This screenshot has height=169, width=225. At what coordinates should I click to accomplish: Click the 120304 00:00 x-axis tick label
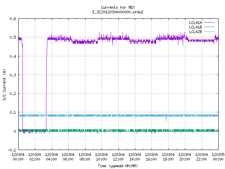click(18, 157)
